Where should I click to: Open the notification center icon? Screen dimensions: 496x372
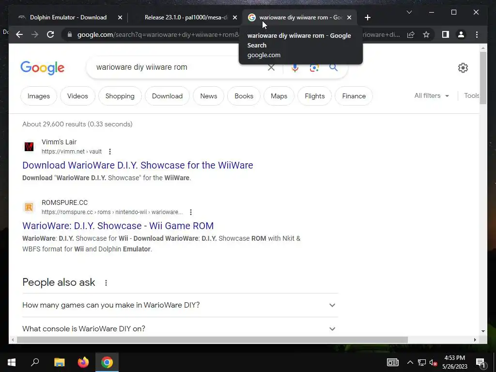coord(480,362)
